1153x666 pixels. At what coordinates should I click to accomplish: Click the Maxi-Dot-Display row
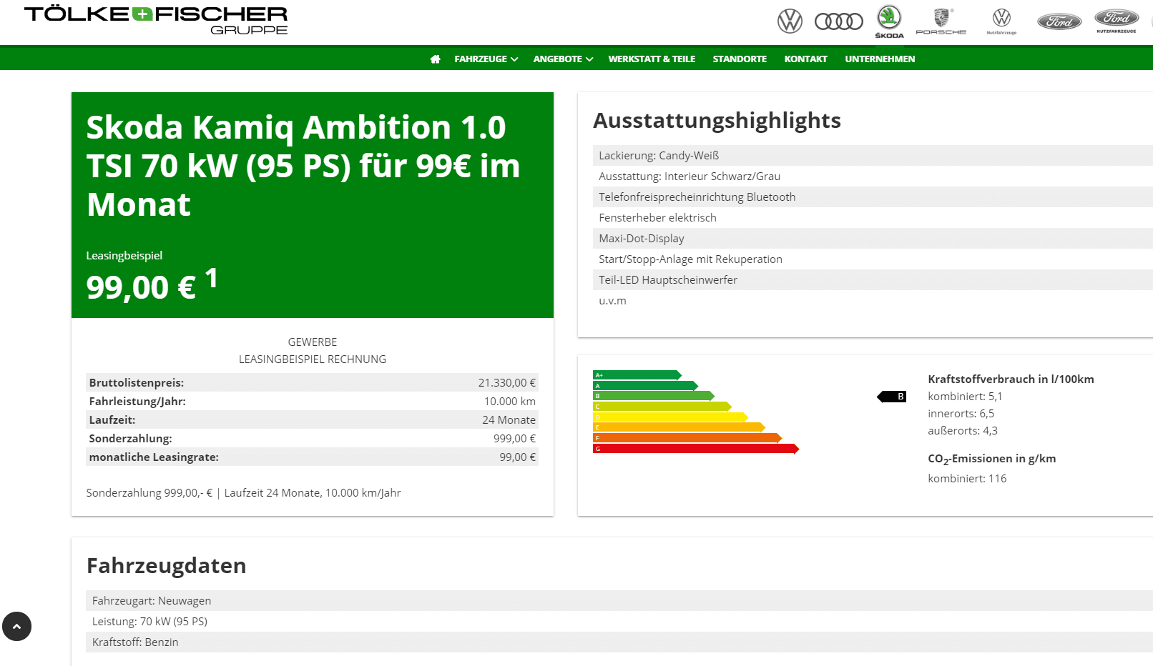tap(873, 238)
